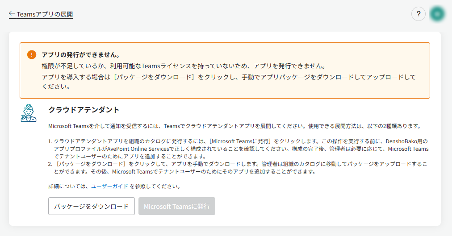Open the user avatar profile menu
The image size is (452, 236).
click(x=437, y=14)
